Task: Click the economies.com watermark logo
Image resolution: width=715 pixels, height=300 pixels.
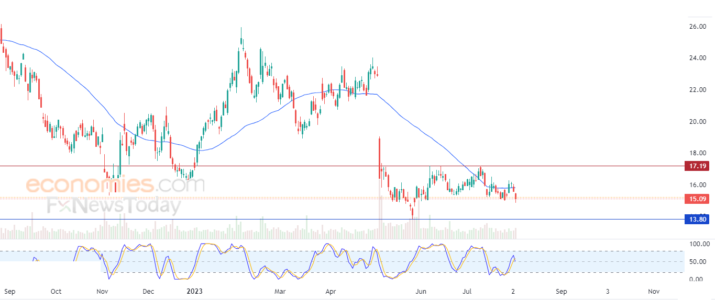Action: [x=115, y=184]
